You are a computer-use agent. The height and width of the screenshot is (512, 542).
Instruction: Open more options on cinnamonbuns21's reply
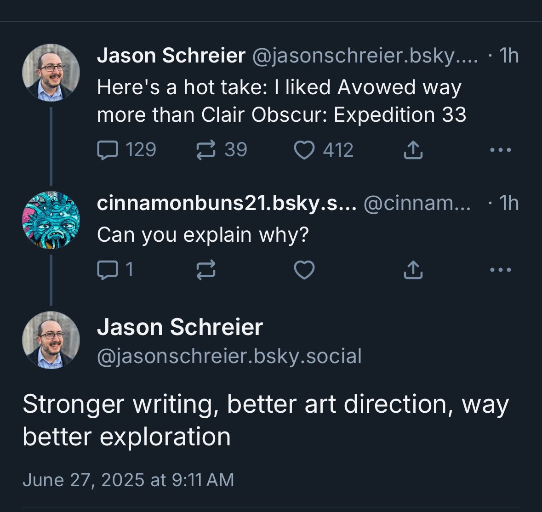pos(500,270)
